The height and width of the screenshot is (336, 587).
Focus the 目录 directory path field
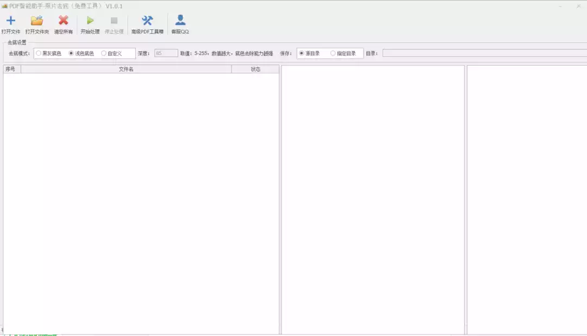point(485,53)
